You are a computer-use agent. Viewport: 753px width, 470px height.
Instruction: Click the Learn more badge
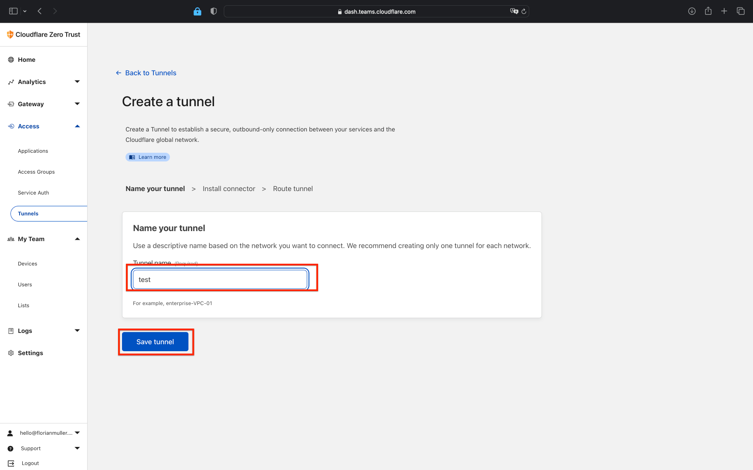(x=147, y=157)
